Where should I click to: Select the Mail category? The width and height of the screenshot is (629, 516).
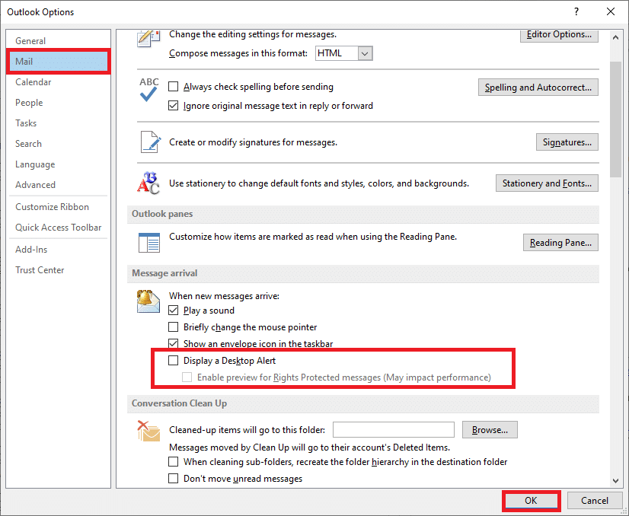coord(58,62)
